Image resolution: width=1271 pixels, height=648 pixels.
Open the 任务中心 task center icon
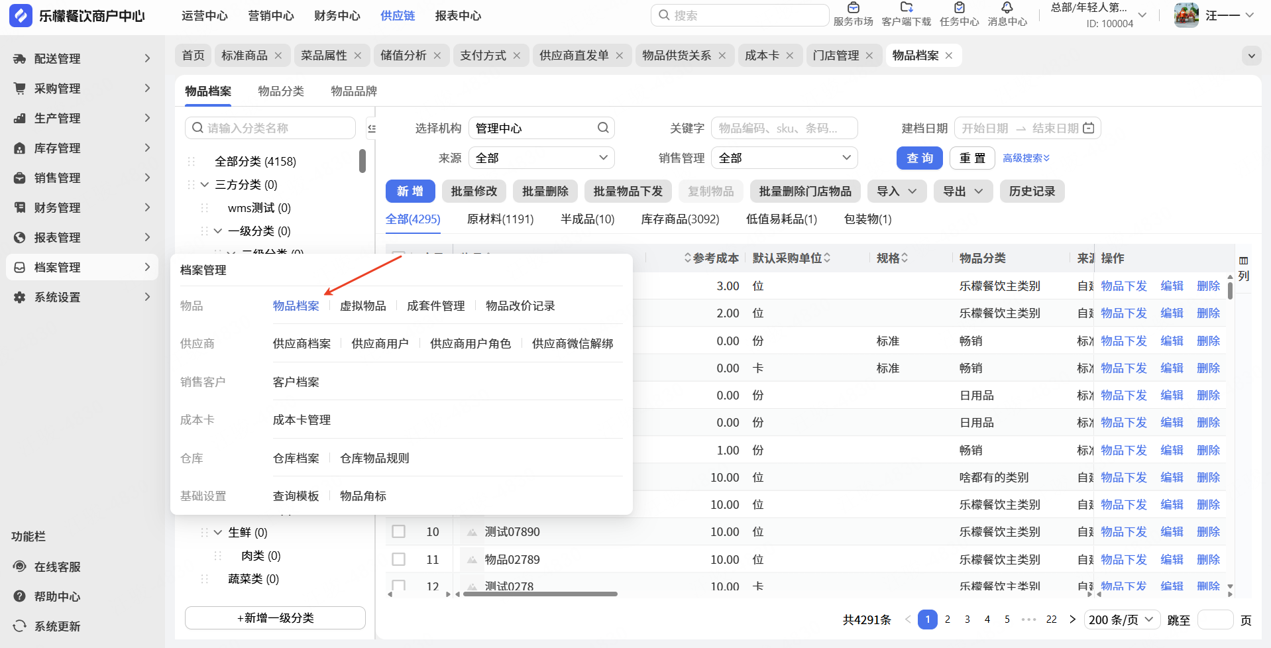(959, 8)
